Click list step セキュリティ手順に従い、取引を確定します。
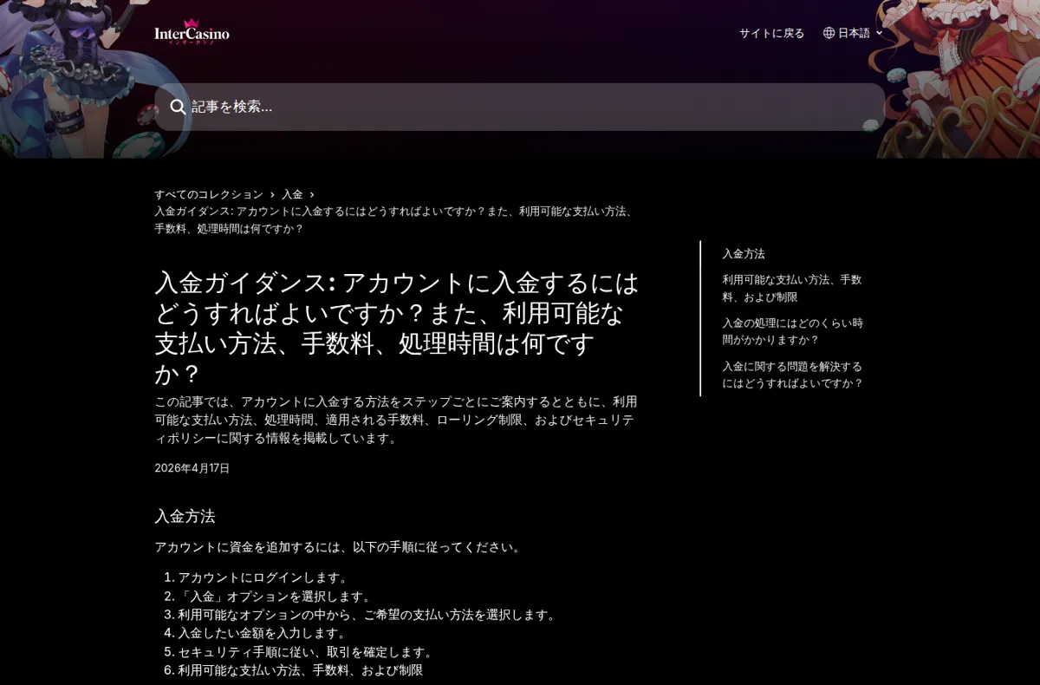The height and width of the screenshot is (685, 1040). [x=307, y=652]
